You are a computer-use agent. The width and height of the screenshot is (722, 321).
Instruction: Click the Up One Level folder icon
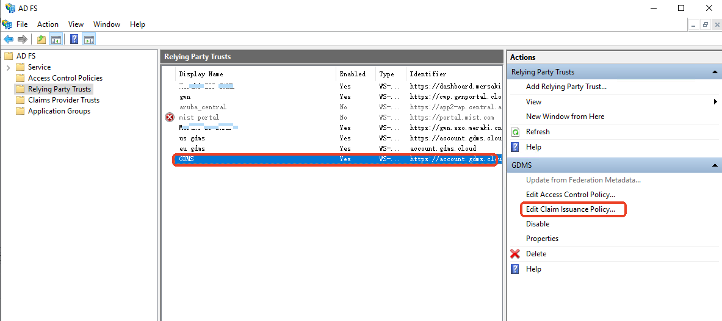pos(42,40)
